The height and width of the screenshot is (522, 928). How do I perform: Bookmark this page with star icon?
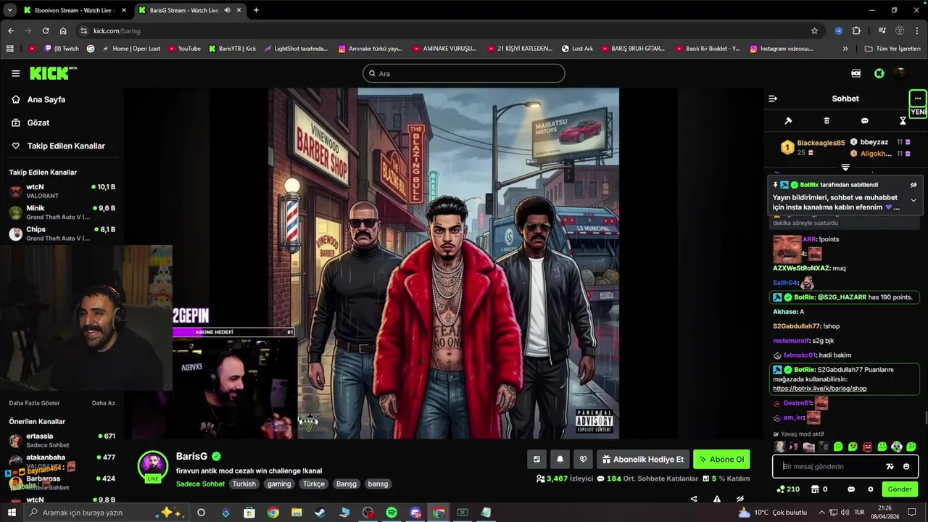(x=814, y=30)
